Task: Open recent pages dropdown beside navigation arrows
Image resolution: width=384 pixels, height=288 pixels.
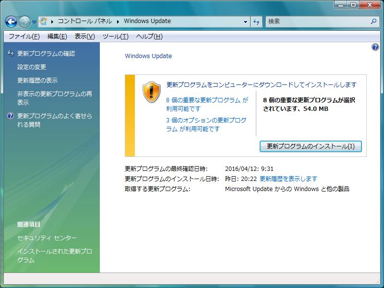Action: (x=35, y=22)
